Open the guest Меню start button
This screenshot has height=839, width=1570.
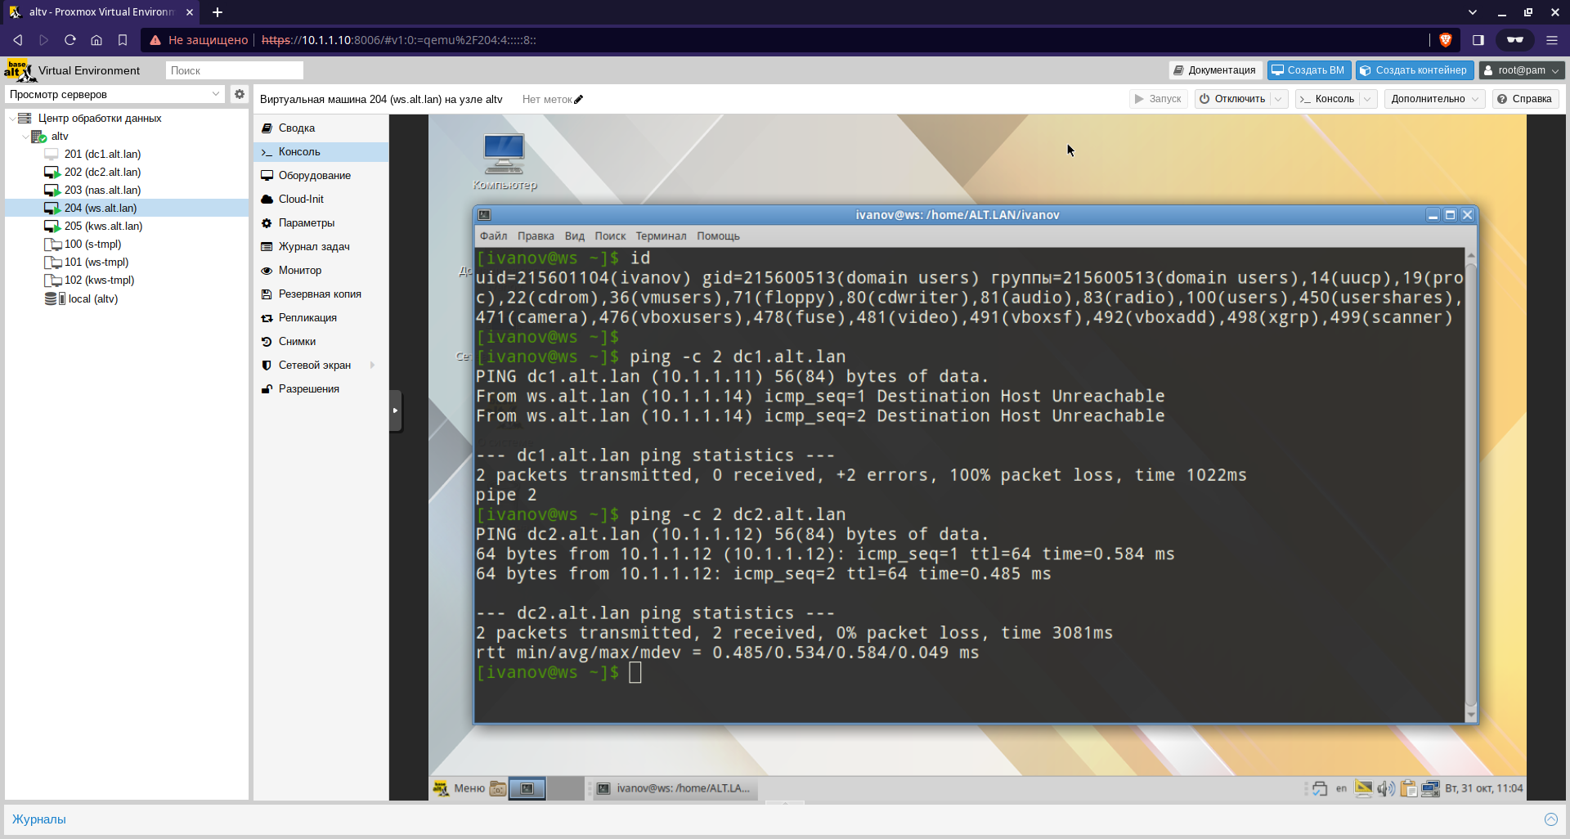coord(459,788)
